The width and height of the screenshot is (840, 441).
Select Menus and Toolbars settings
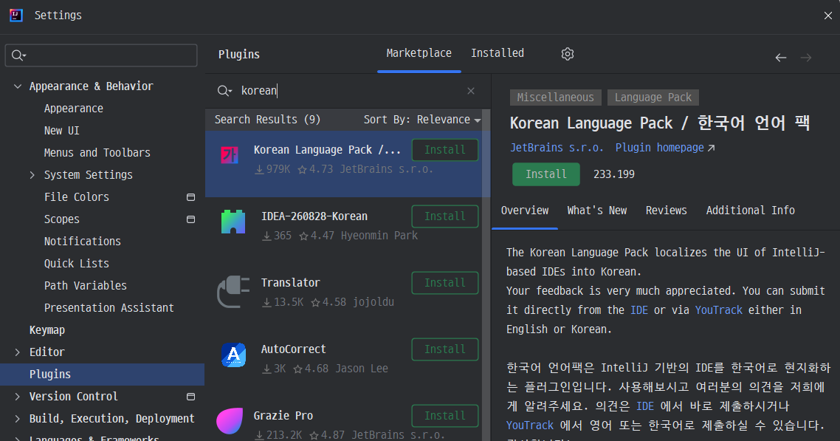click(x=97, y=153)
